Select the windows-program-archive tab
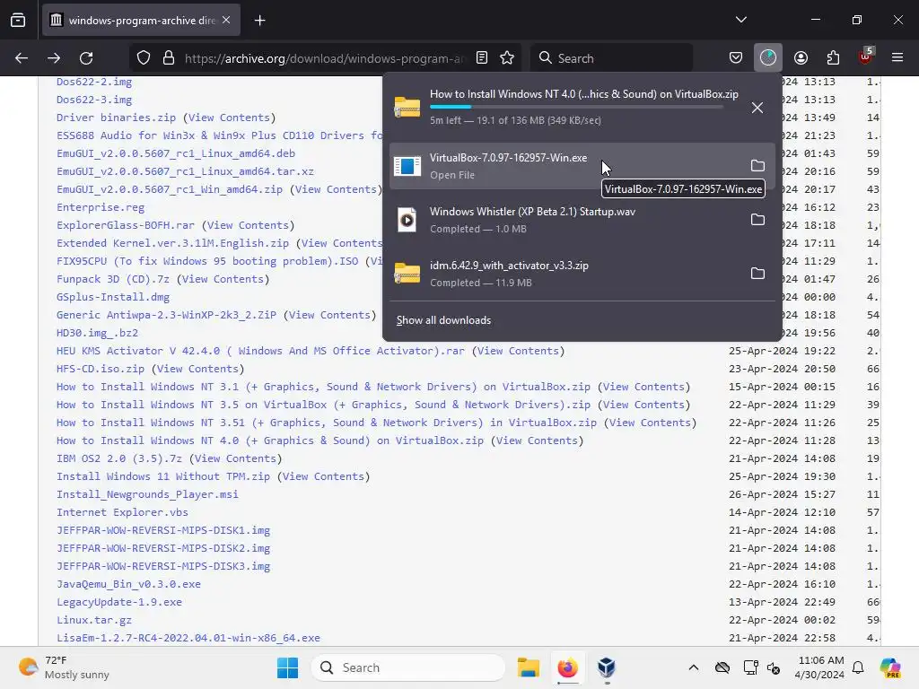Screen dimensions: 919x689 pos(141,20)
